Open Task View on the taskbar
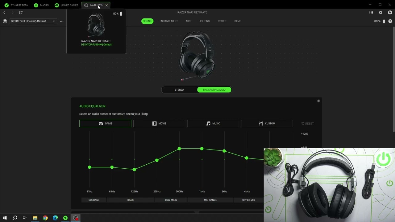395x222 pixels. coord(25,218)
